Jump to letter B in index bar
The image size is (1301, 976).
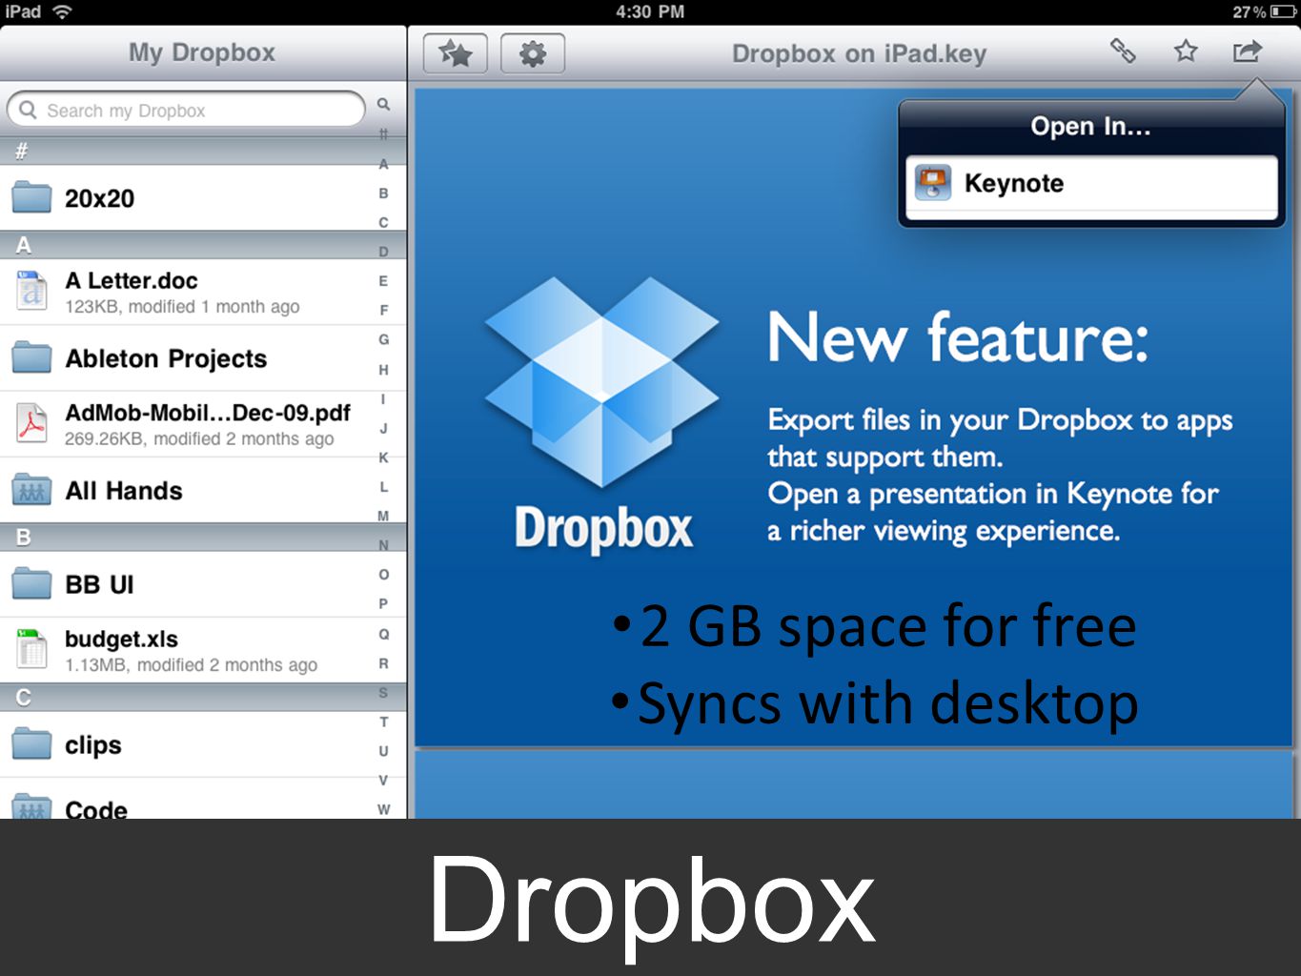[383, 193]
